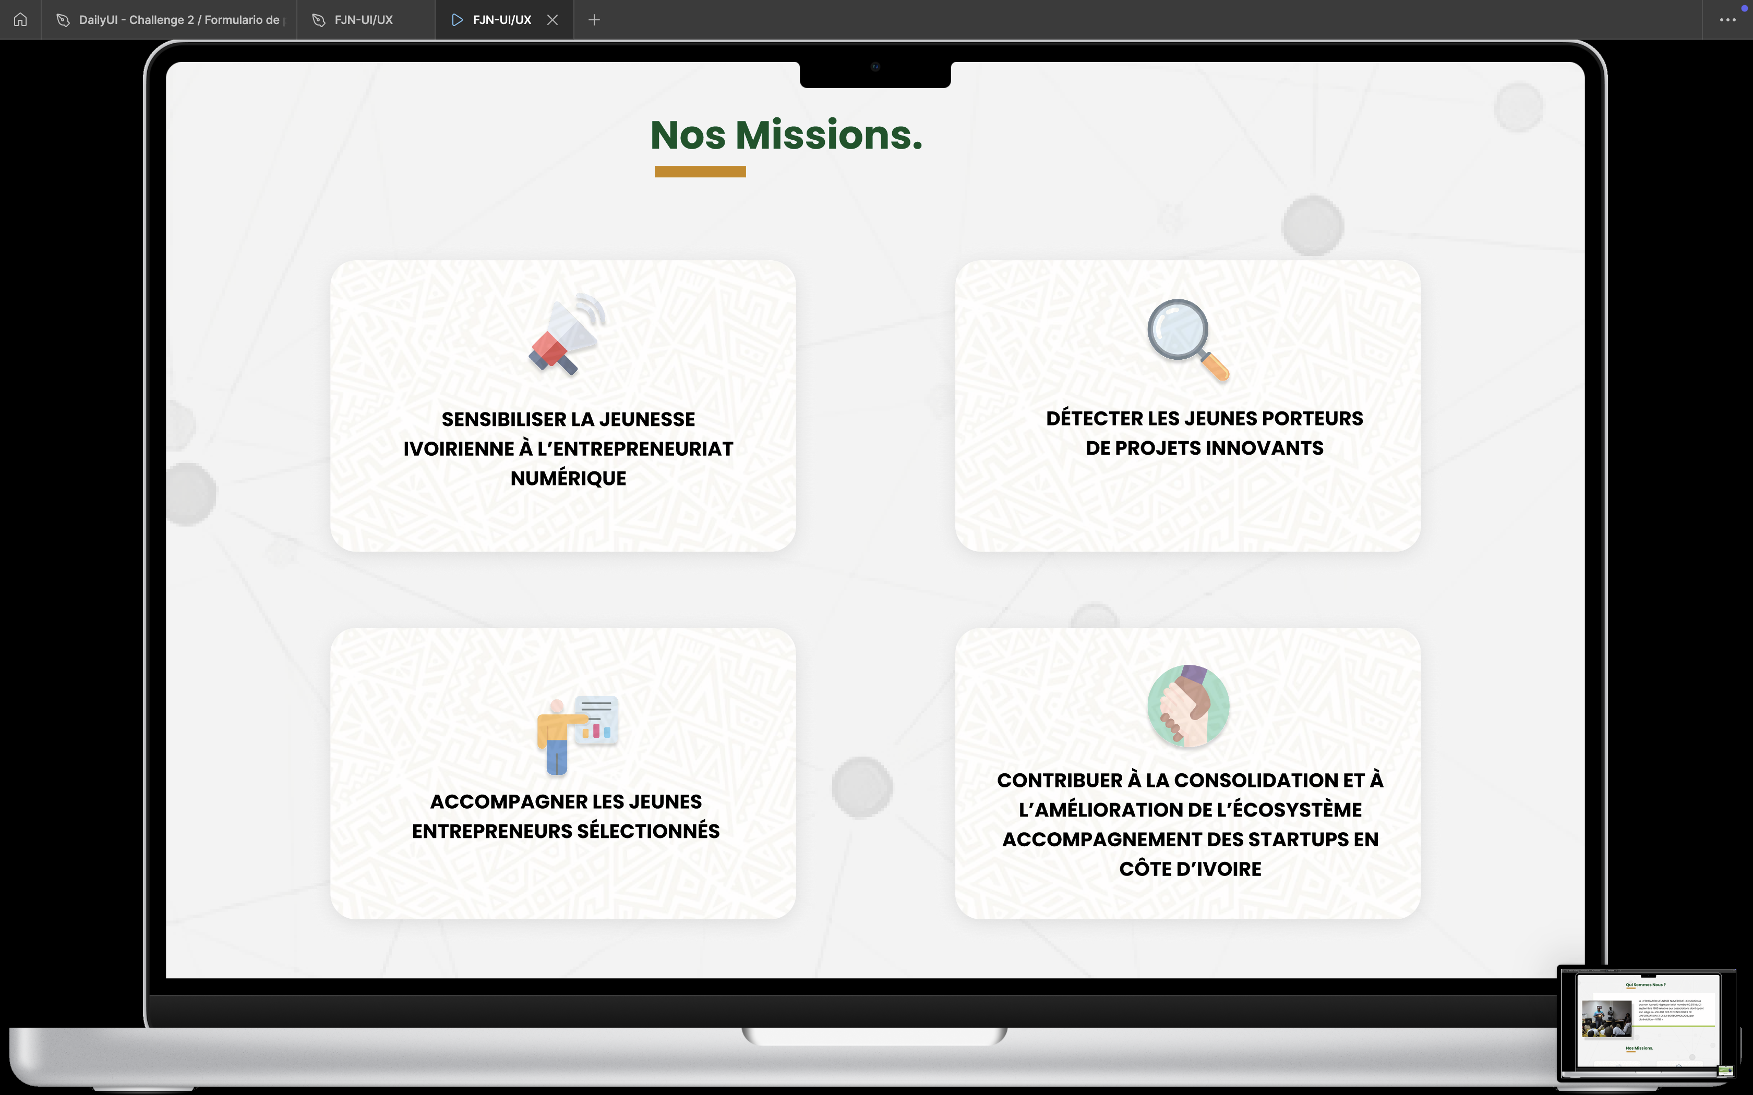
Task: Open the DailyUI - Challenge 2 tab
Action: pos(169,20)
